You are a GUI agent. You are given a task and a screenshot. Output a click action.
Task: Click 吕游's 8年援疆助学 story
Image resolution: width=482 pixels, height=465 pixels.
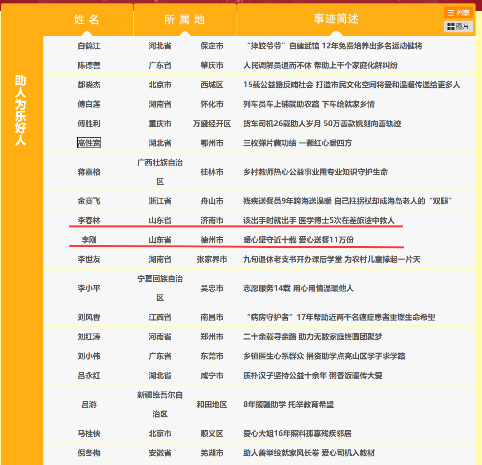pyautogui.click(x=288, y=404)
